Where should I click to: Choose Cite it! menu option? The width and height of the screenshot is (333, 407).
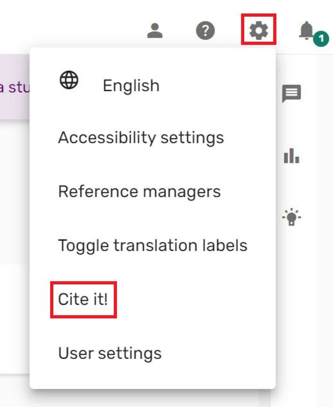pos(83,299)
